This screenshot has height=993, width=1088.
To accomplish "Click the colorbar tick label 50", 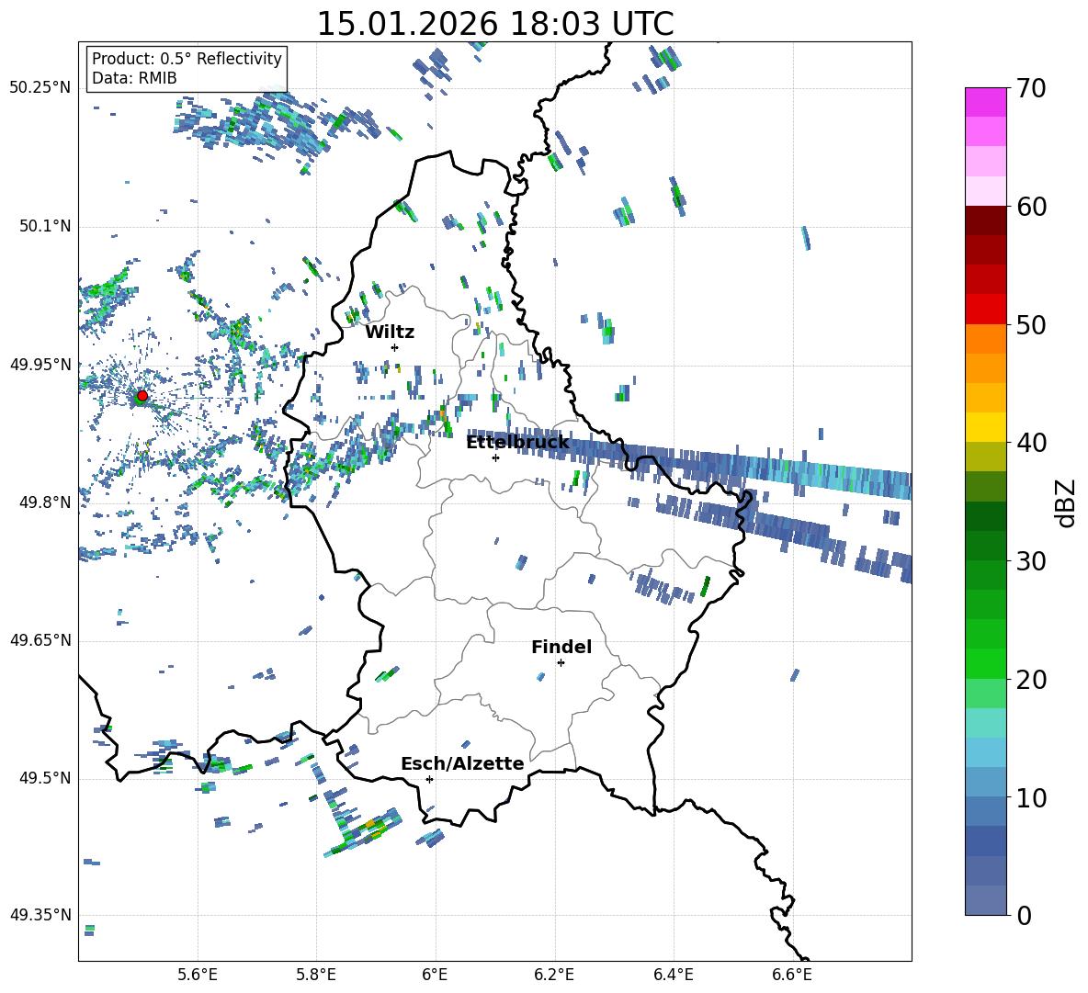I will (x=1030, y=324).
